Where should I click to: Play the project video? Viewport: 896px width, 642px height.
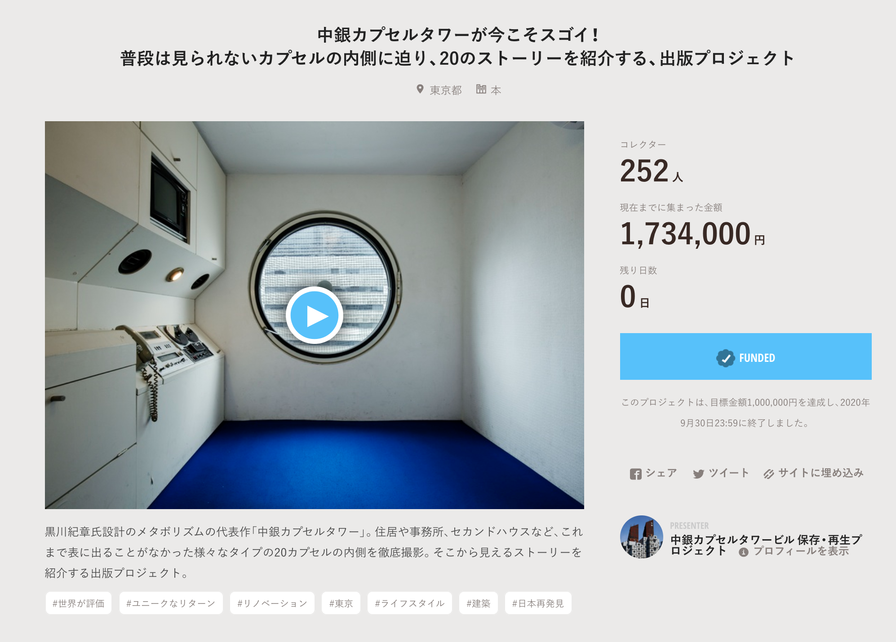[x=315, y=316]
